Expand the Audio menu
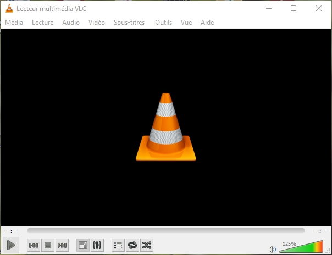The image size is (332, 255). pyautogui.click(x=71, y=23)
